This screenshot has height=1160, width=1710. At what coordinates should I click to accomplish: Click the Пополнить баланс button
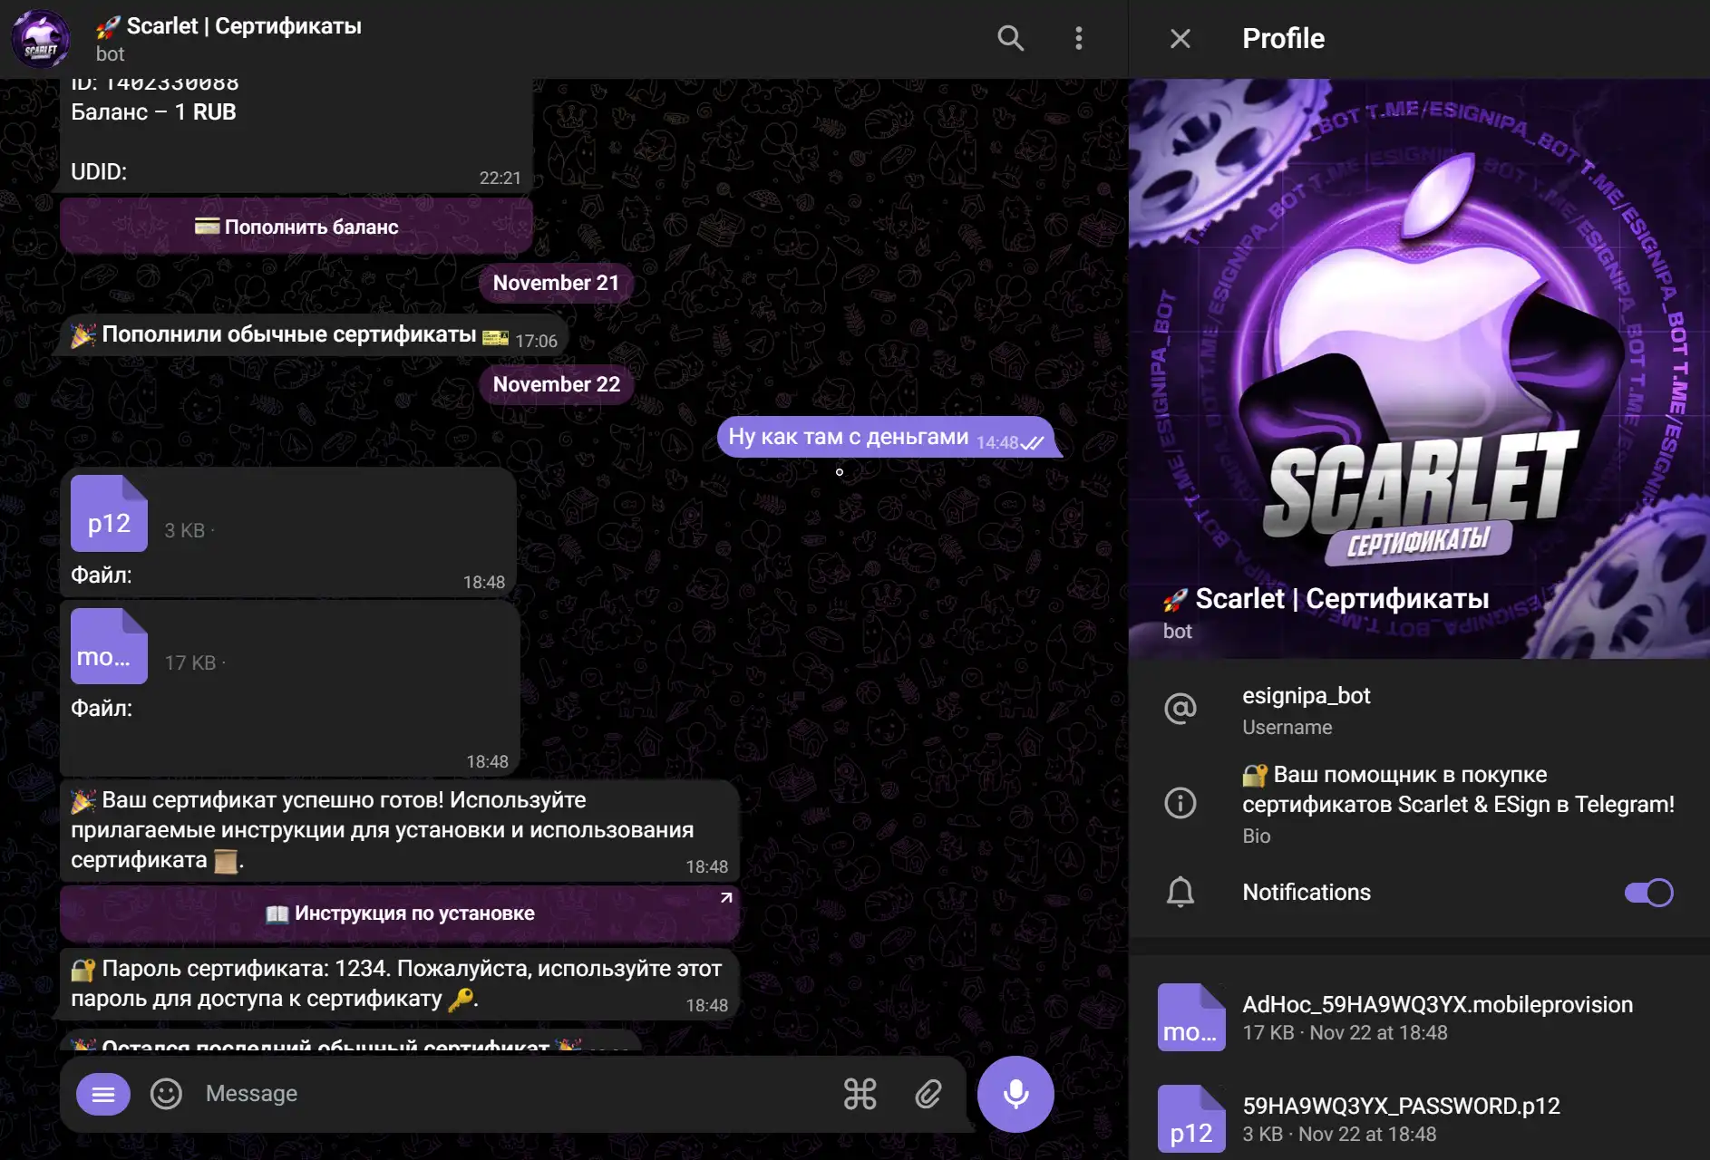click(296, 227)
